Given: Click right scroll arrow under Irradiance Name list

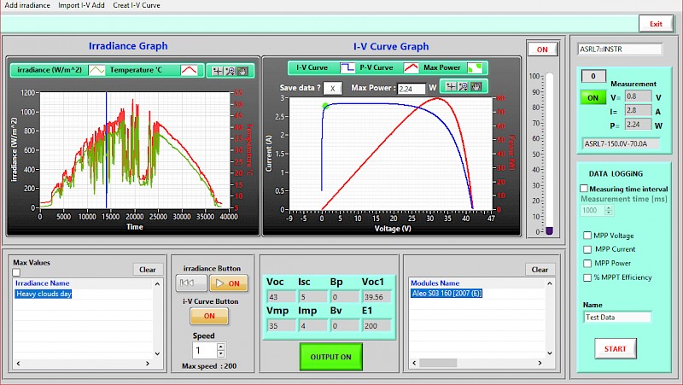Looking at the screenshot, I should tap(148, 363).
